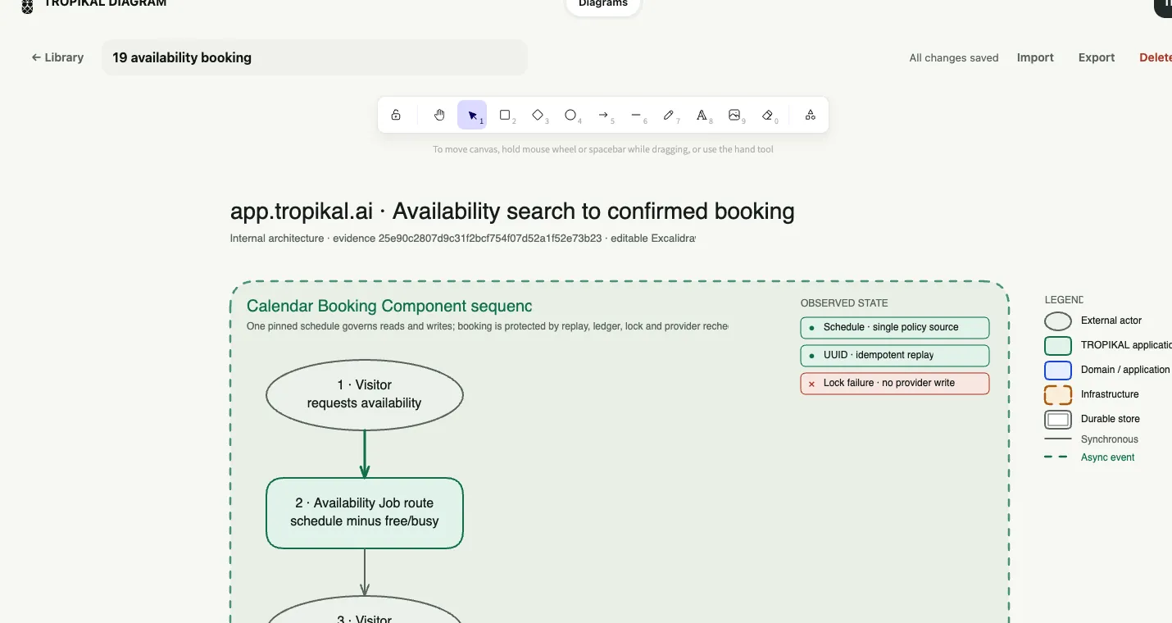The image size is (1172, 623).
Task: Select the green TROPIKAL application legend swatch
Action: point(1058,345)
